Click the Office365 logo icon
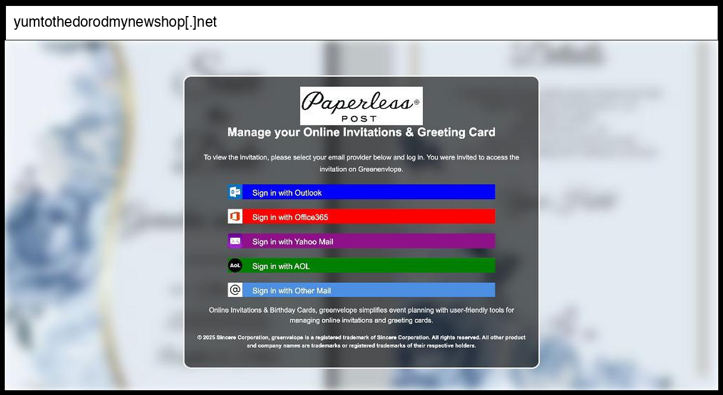This screenshot has width=723, height=395. tap(235, 216)
